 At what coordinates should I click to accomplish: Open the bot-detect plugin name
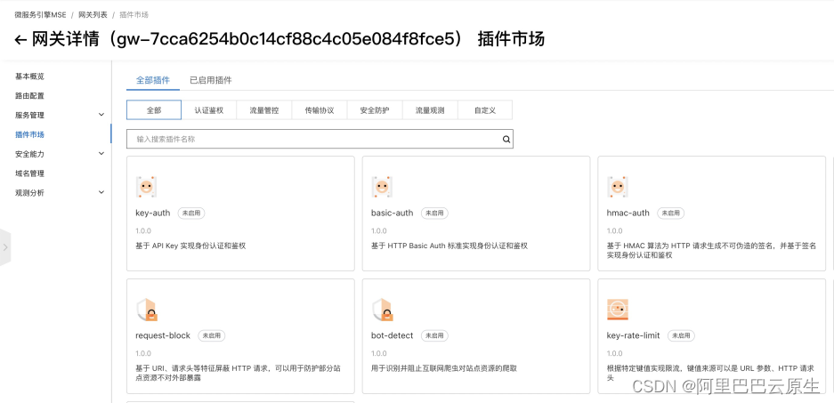[x=392, y=335]
